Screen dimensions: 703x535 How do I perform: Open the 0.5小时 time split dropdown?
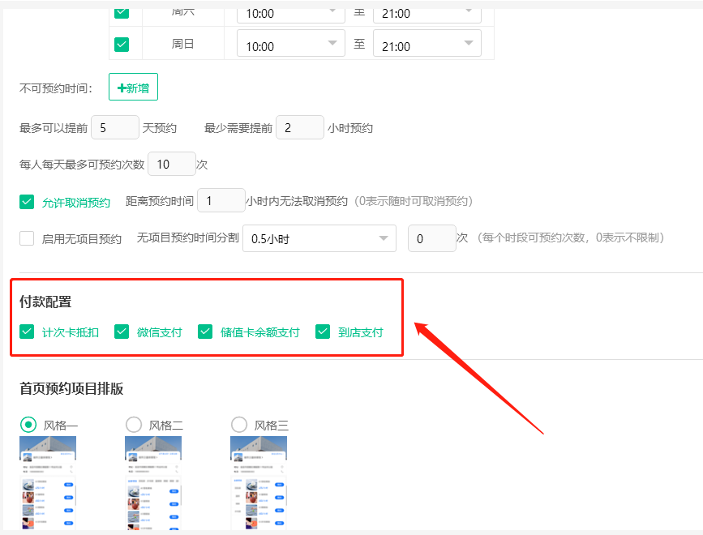(x=319, y=238)
